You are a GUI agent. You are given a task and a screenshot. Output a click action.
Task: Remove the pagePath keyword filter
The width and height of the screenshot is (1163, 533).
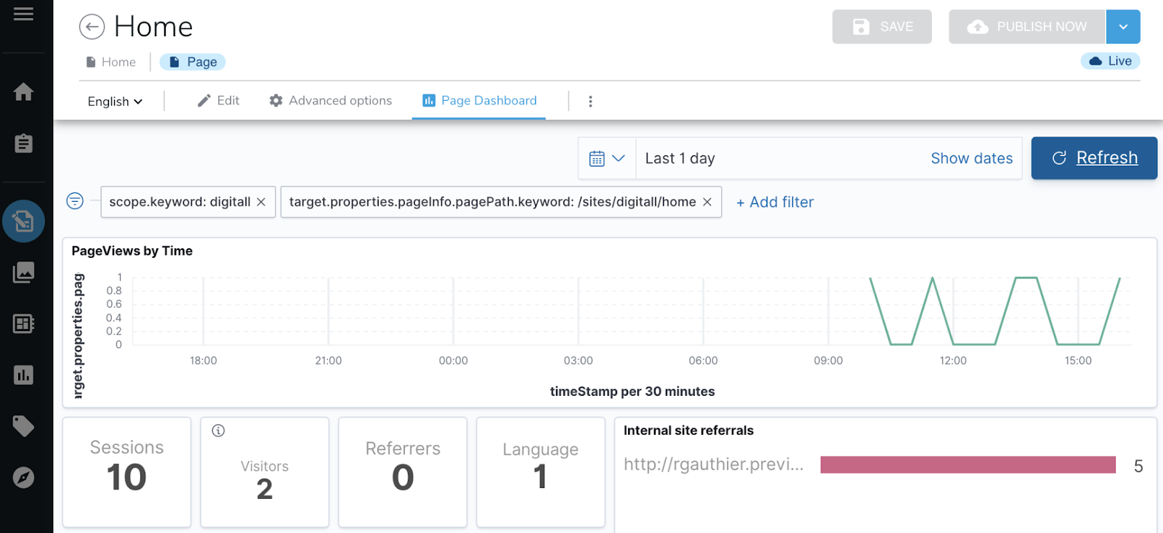pos(707,202)
